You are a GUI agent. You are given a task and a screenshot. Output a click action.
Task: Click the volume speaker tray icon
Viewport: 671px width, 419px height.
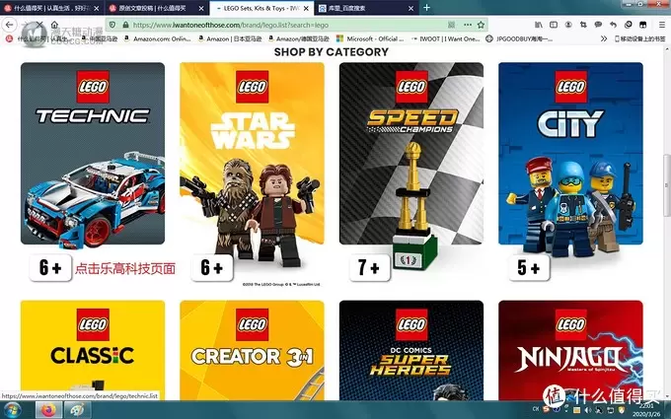pos(587,410)
